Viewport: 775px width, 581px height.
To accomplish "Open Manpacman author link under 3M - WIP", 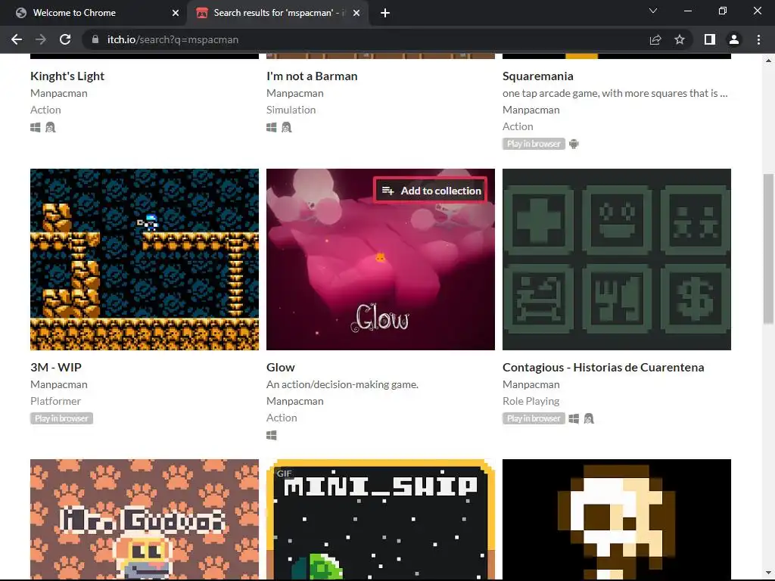I will pyautogui.click(x=59, y=384).
